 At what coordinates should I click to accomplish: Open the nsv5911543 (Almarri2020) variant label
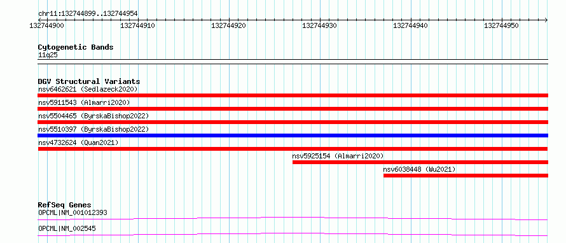(84, 102)
